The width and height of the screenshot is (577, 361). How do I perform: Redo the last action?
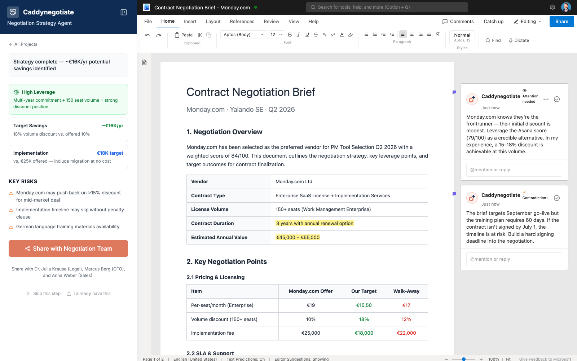coord(159,35)
